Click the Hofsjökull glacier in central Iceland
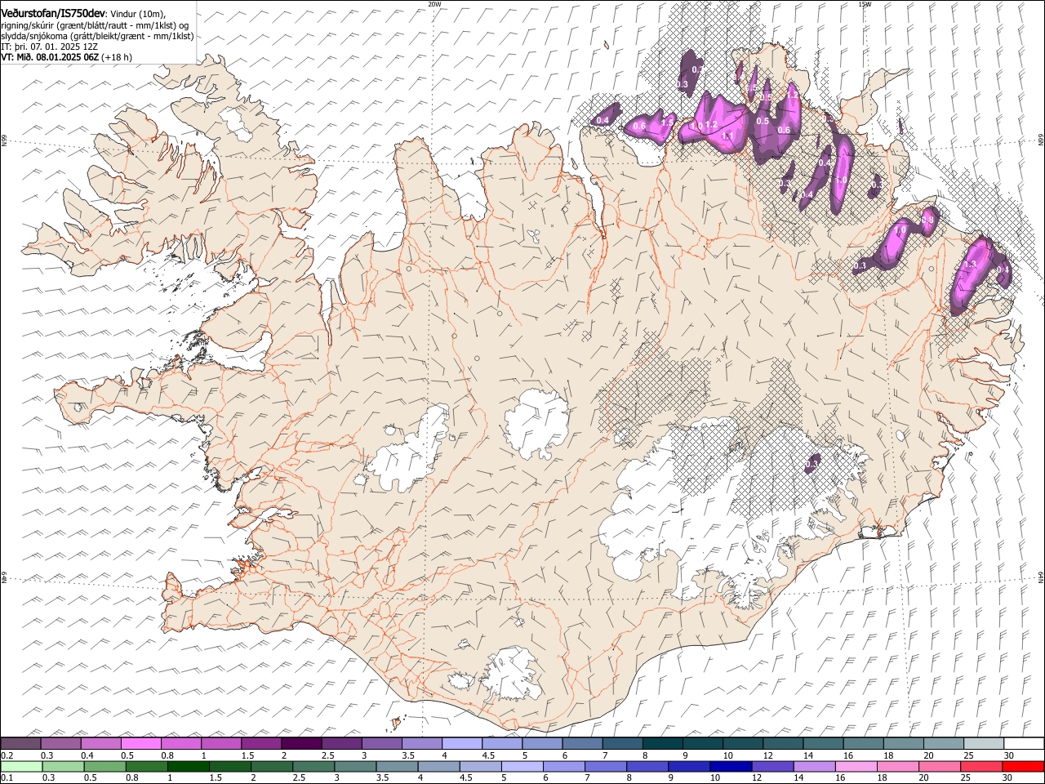1045x784 pixels. coord(536,423)
